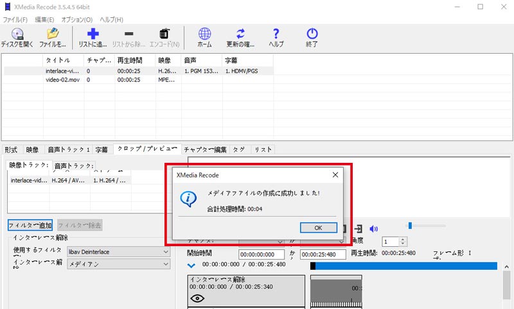Click the 字幕 column header in file list
514x309 pixels.
pos(248,60)
